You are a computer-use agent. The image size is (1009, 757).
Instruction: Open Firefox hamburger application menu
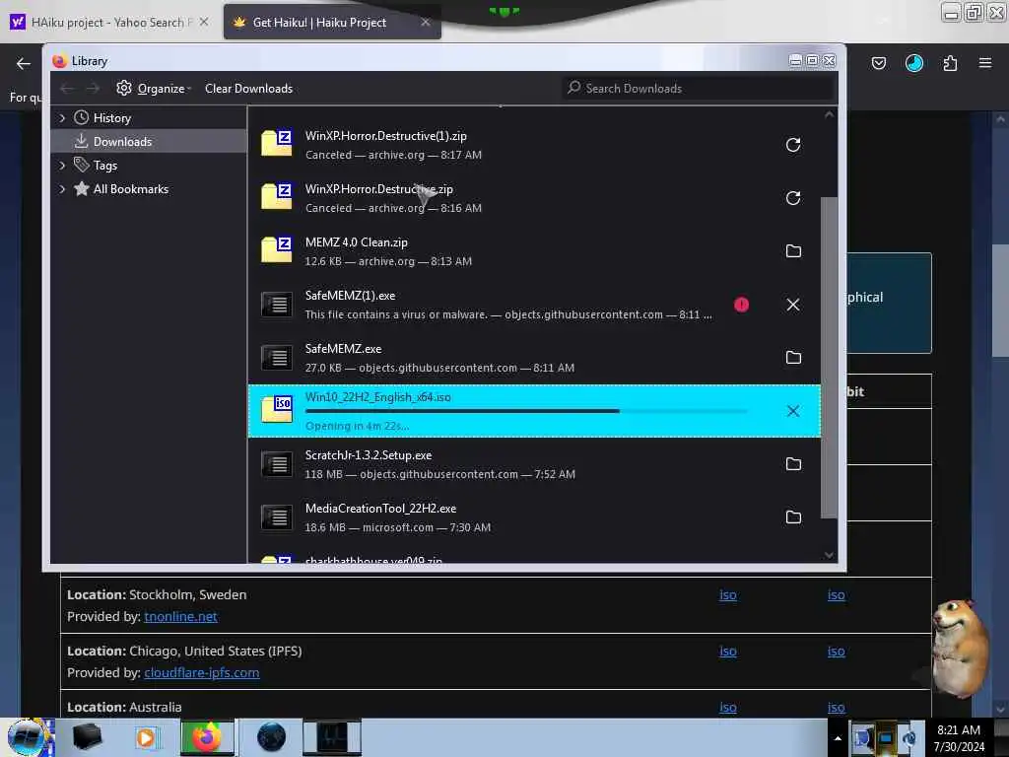pyautogui.click(x=984, y=63)
